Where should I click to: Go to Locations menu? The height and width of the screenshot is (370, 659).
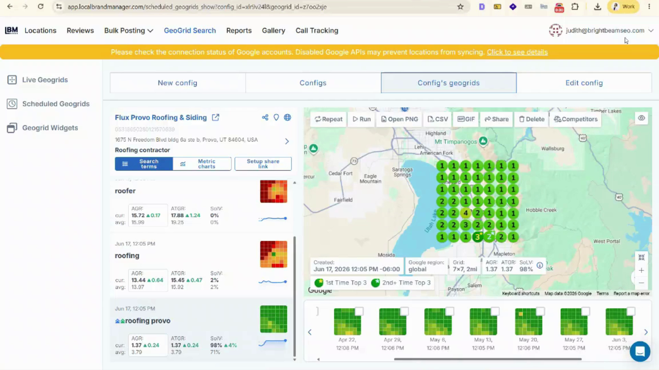tap(41, 30)
